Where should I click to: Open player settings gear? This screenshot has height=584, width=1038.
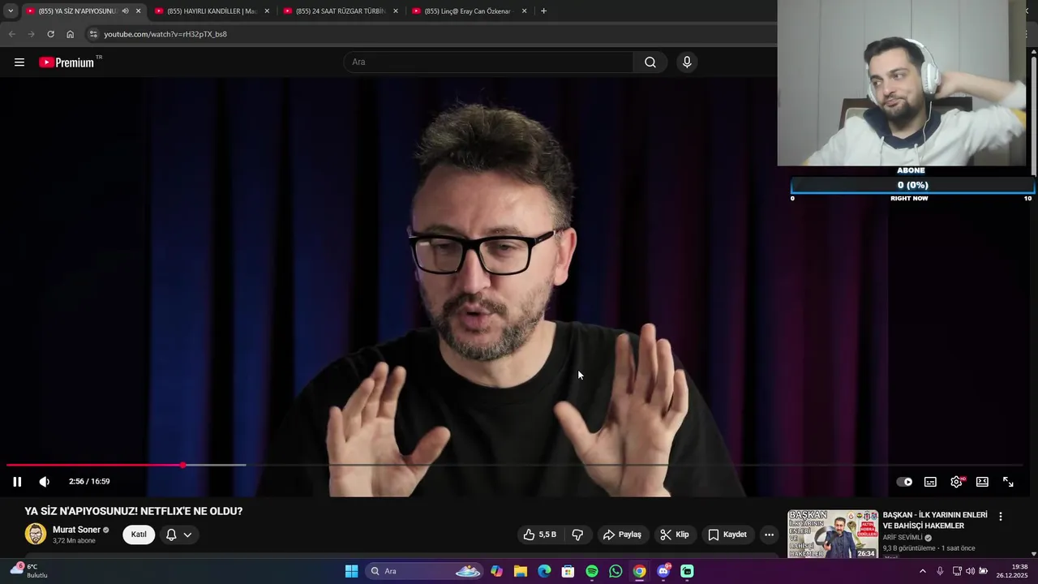pyautogui.click(x=957, y=482)
